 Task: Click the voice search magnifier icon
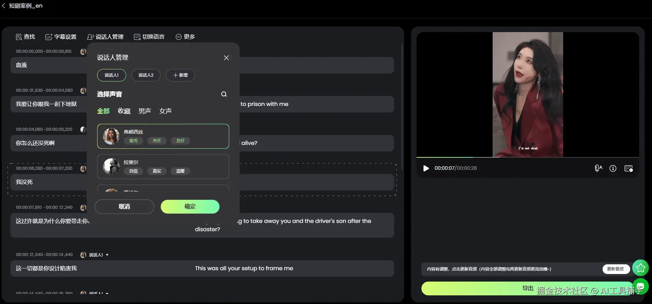pyautogui.click(x=224, y=94)
